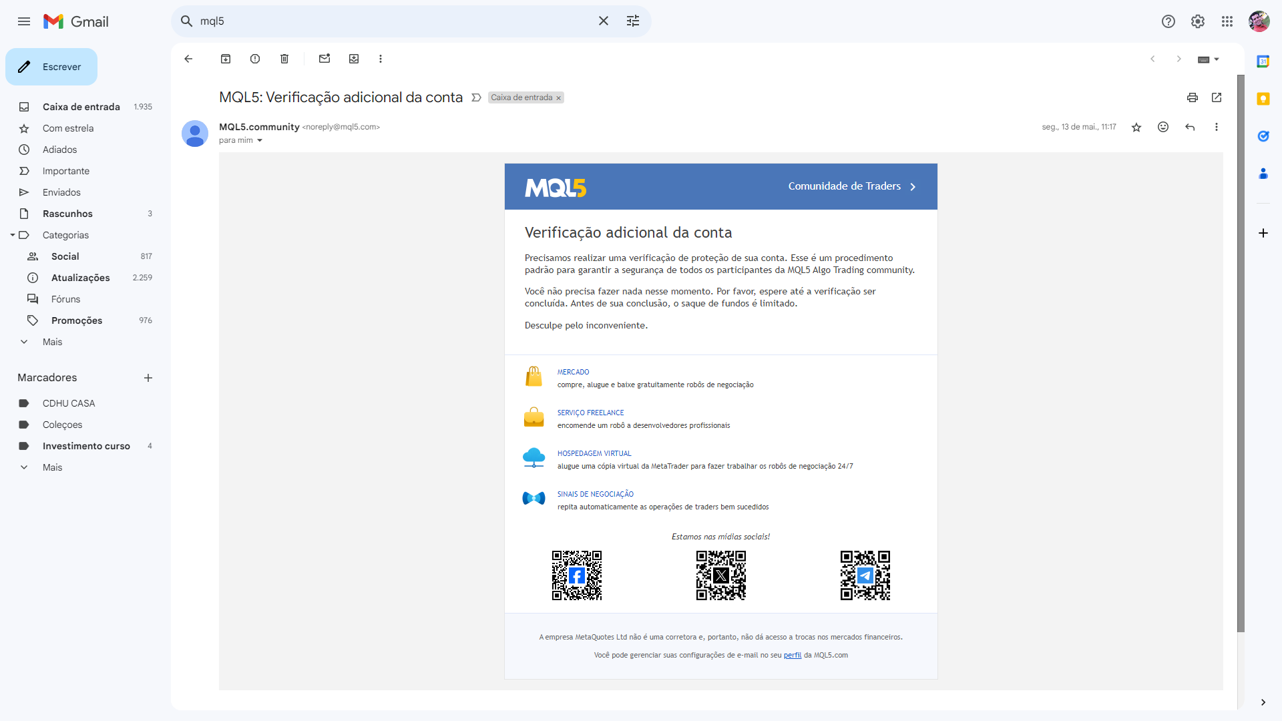Open the email in a new window
The height and width of the screenshot is (721, 1282).
(1217, 97)
